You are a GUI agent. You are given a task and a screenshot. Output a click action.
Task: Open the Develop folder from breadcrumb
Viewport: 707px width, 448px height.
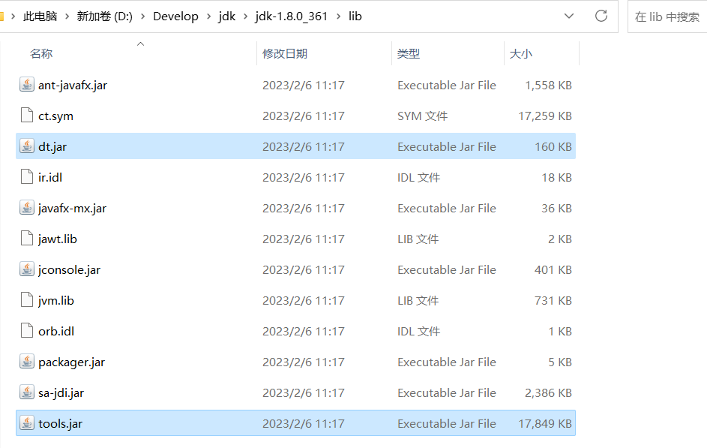click(176, 16)
